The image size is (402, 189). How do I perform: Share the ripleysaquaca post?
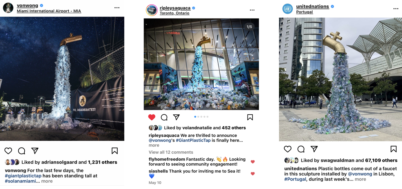pos(176,117)
